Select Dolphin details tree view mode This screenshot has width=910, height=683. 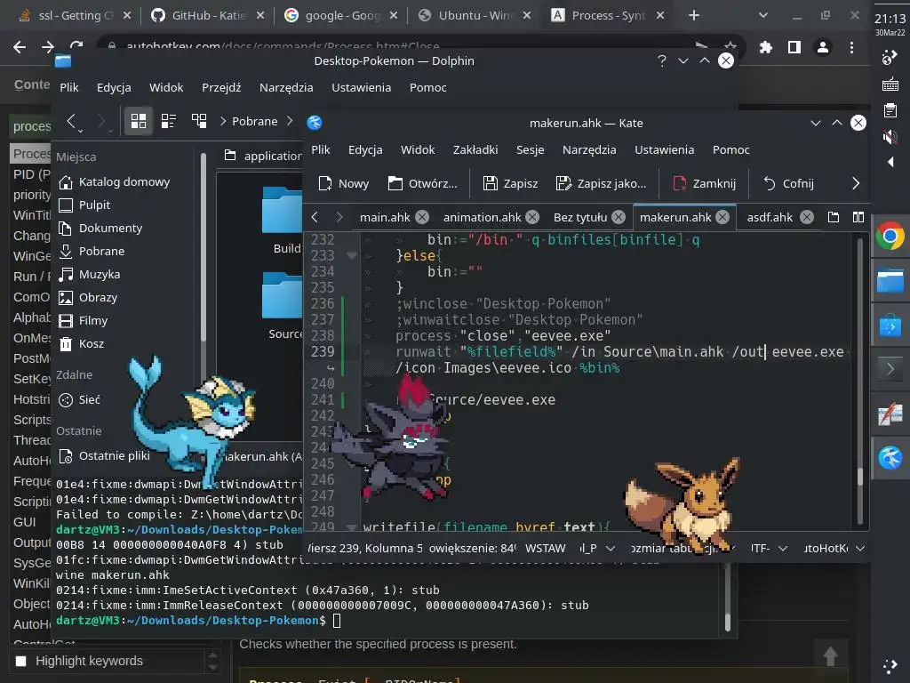[199, 121]
